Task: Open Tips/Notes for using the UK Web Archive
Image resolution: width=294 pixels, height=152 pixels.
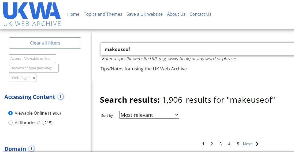Action: tap(144, 69)
